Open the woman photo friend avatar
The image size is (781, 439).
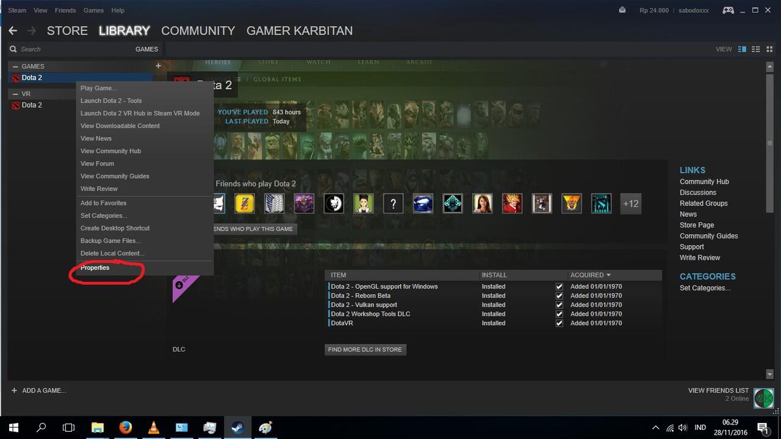click(482, 204)
